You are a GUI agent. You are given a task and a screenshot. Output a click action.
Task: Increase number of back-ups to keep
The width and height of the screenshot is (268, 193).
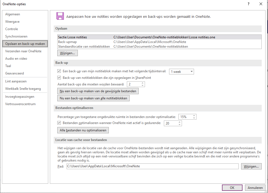tap(142, 83)
